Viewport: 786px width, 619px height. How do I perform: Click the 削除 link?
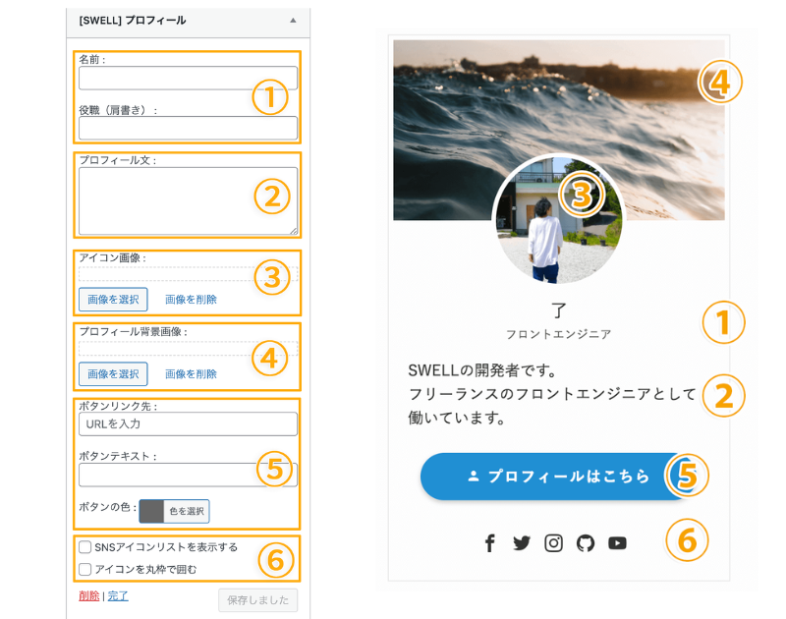89,596
